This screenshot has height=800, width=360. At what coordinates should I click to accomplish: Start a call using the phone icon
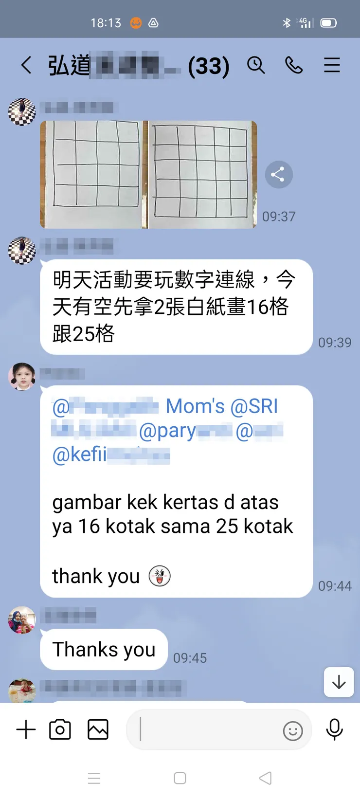294,65
